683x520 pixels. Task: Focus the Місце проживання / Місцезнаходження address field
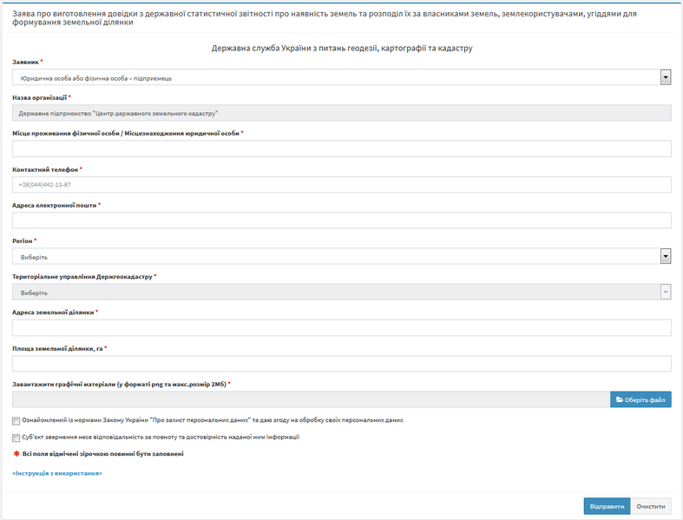341,149
